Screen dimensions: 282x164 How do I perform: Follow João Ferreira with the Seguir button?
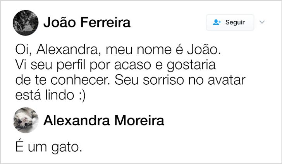(x=230, y=22)
